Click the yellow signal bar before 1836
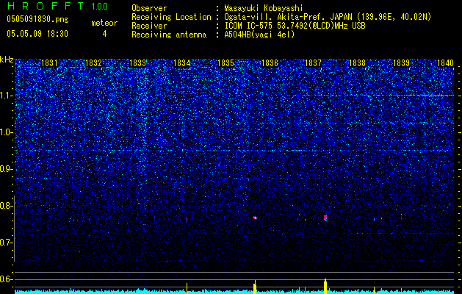 click(255, 287)
